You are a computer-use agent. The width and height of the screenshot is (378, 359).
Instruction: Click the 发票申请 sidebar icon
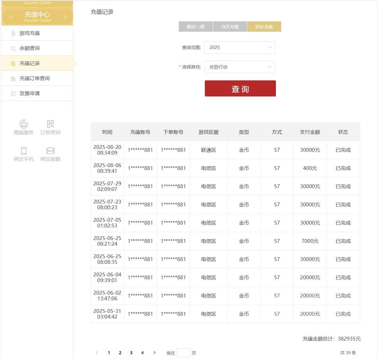coord(13,94)
